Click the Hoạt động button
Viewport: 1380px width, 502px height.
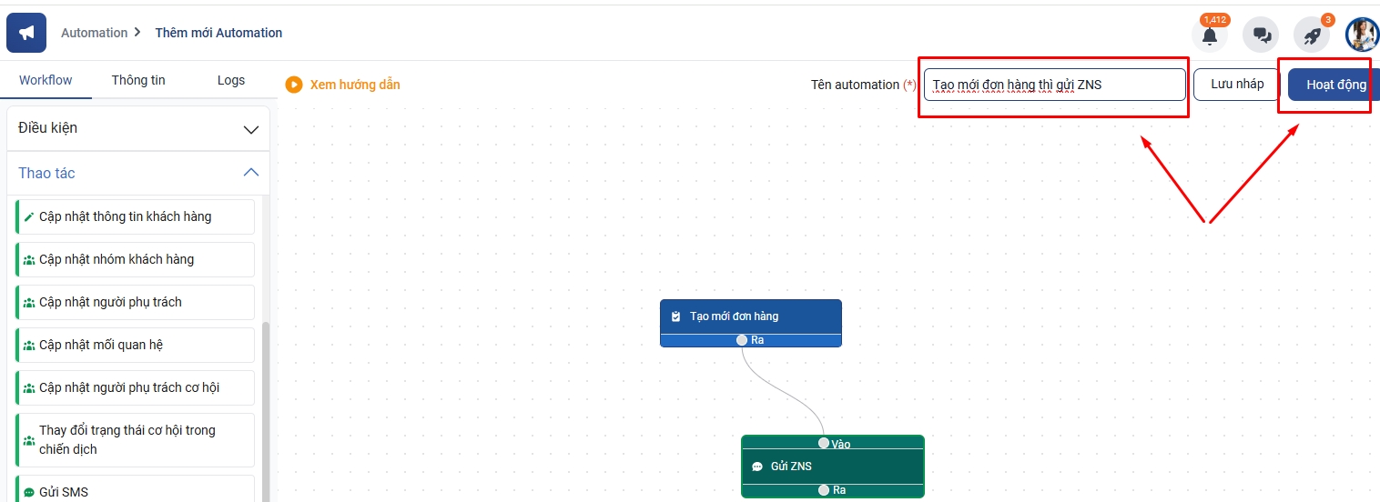point(1334,85)
